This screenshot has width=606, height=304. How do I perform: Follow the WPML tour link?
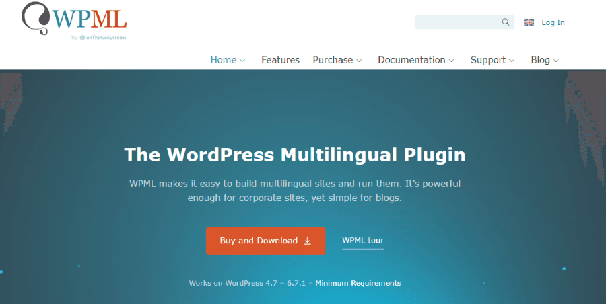pos(363,241)
